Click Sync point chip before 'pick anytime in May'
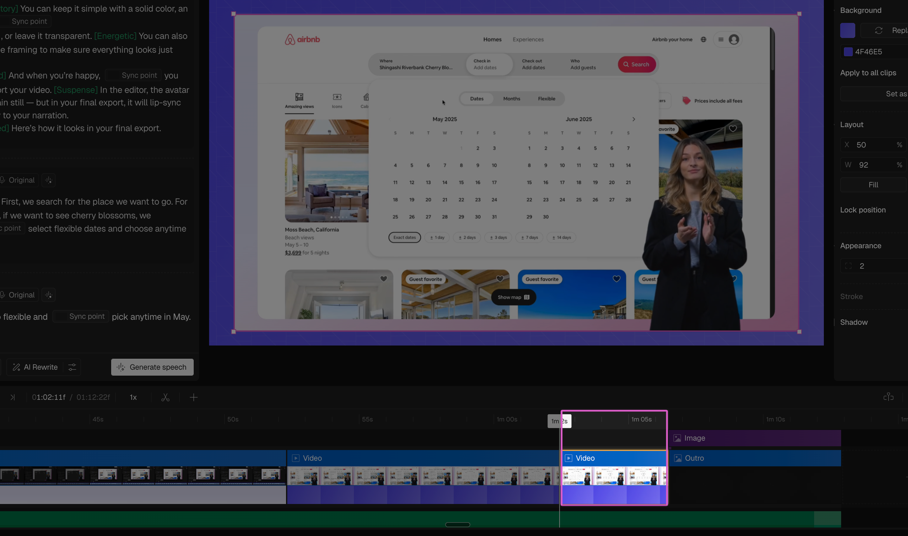This screenshot has height=536, width=908. 81,316
